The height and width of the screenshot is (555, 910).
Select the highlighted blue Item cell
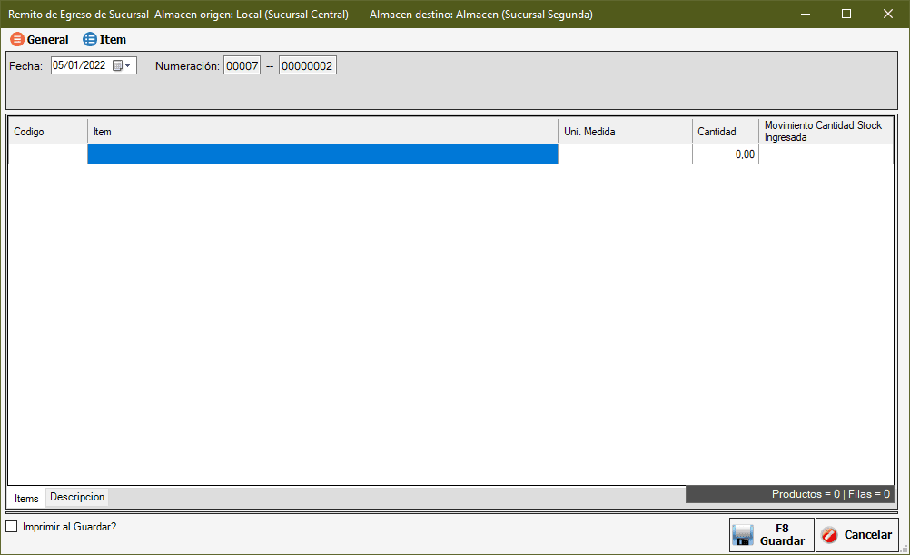pos(322,154)
